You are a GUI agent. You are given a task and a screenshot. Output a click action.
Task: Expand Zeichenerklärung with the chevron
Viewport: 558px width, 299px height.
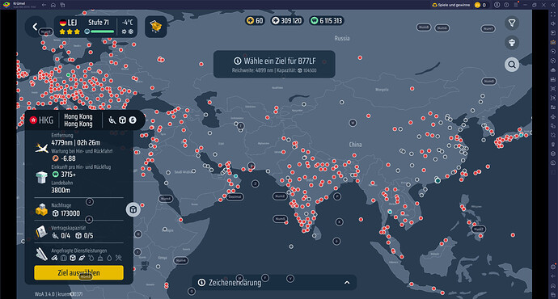pyautogui.click(x=347, y=283)
